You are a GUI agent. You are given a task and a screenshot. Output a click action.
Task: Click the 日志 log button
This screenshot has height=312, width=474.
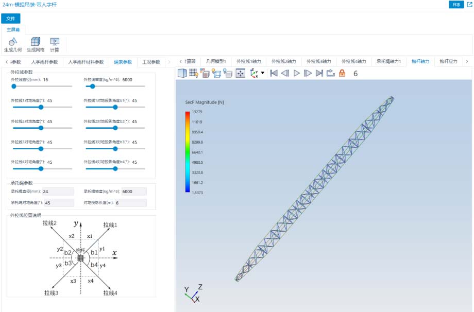coord(456,5)
